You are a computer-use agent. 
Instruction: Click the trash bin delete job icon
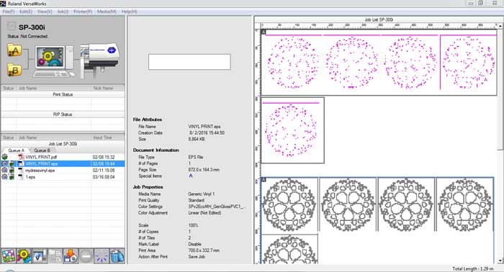(x=117, y=256)
